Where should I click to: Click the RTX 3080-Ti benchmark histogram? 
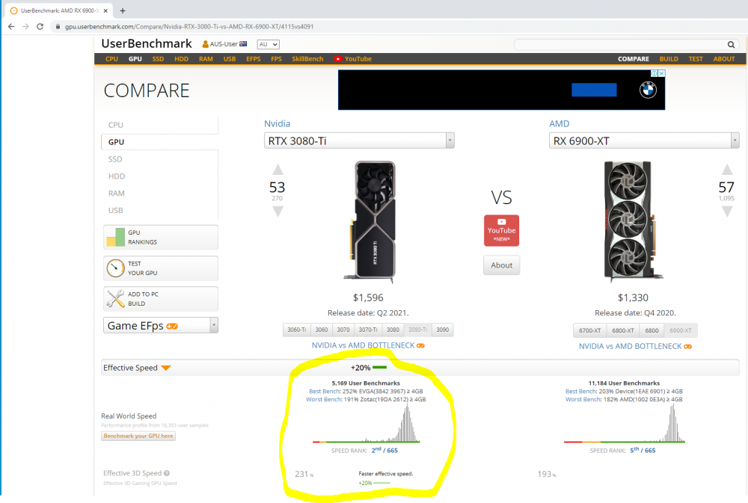366,423
